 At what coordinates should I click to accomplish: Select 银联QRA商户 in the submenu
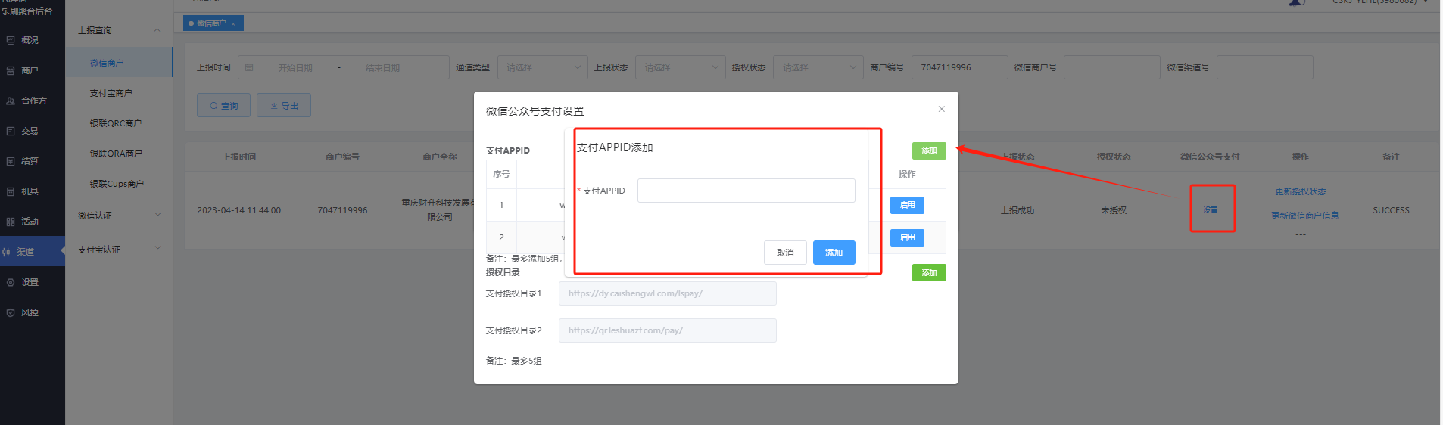(x=116, y=154)
